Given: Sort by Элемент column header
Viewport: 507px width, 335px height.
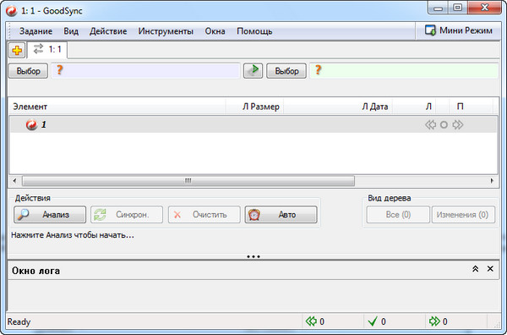Looking at the screenshot, I should pyautogui.click(x=117, y=107).
